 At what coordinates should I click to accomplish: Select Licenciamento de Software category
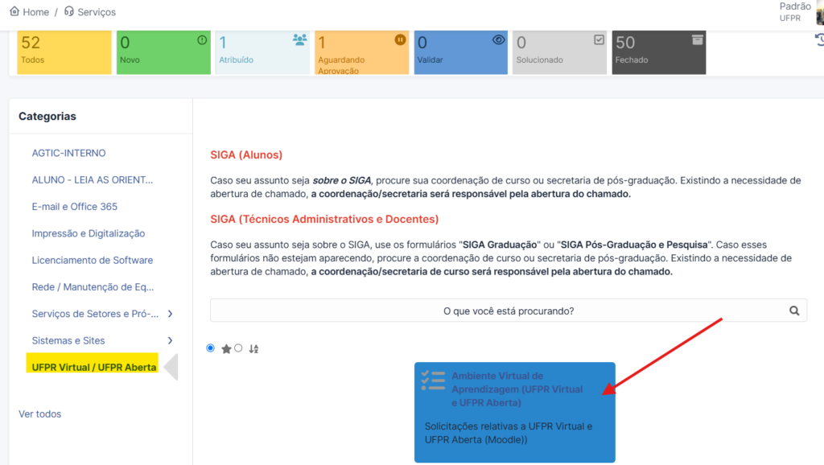point(93,260)
